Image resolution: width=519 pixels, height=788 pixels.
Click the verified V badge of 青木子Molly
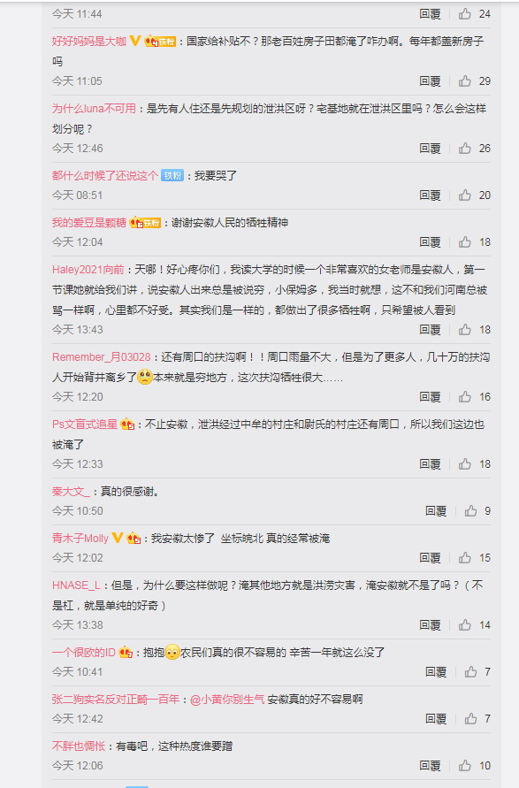118,538
